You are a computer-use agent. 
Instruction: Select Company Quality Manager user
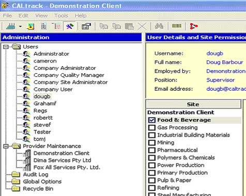pos(69,75)
